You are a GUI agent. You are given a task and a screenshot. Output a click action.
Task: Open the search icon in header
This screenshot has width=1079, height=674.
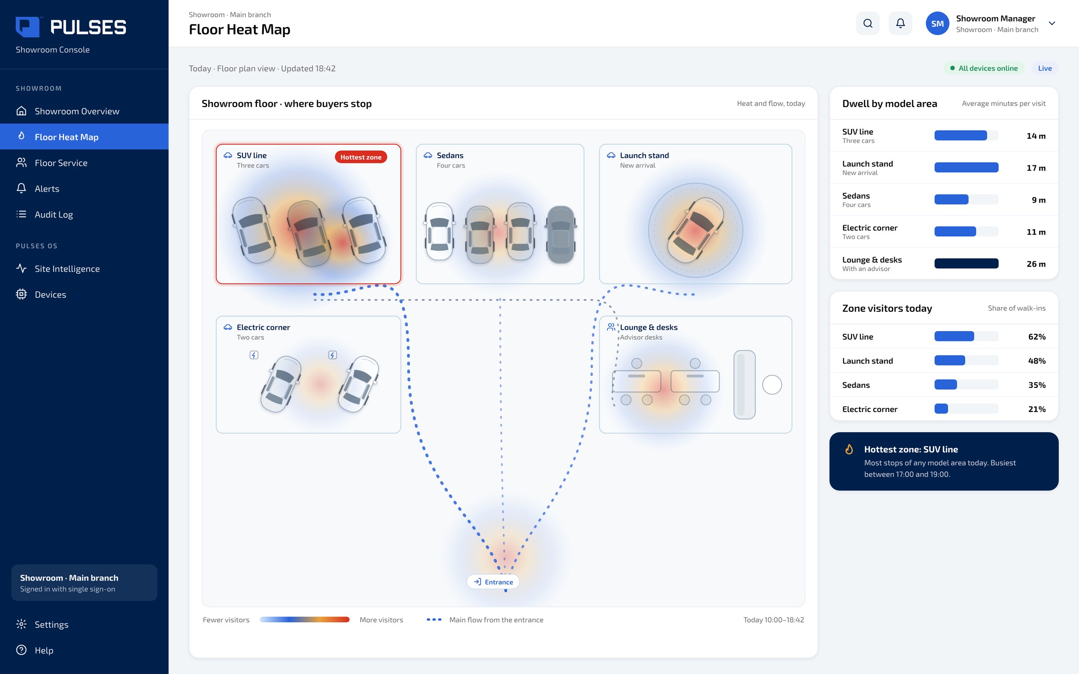pyautogui.click(x=868, y=23)
